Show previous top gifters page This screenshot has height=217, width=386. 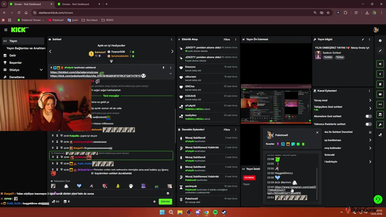click(x=50, y=52)
